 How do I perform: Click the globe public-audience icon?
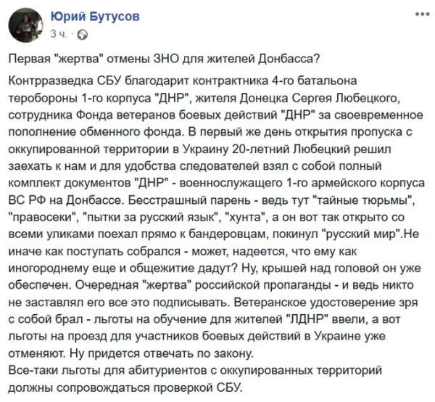pos(82,34)
